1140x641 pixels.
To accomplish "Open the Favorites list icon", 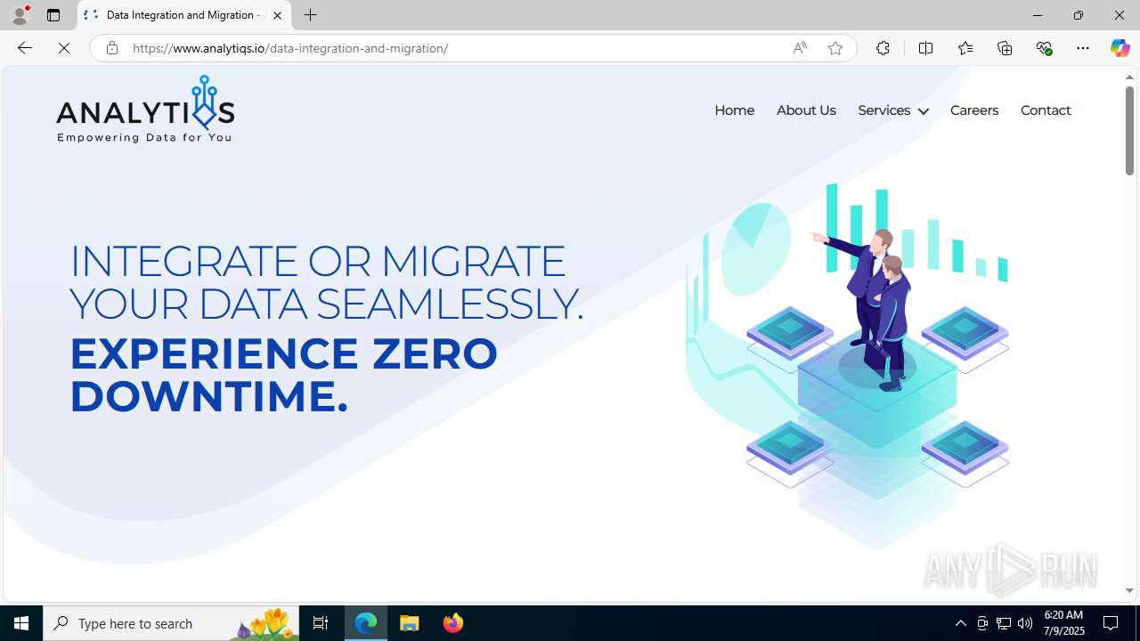I will tap(965, 48).
